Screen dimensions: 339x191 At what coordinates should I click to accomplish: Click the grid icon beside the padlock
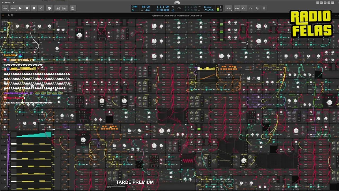[12, 16]
